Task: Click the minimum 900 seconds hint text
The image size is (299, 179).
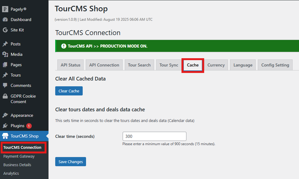Action: pyautogui.click(x=169, y=144)
